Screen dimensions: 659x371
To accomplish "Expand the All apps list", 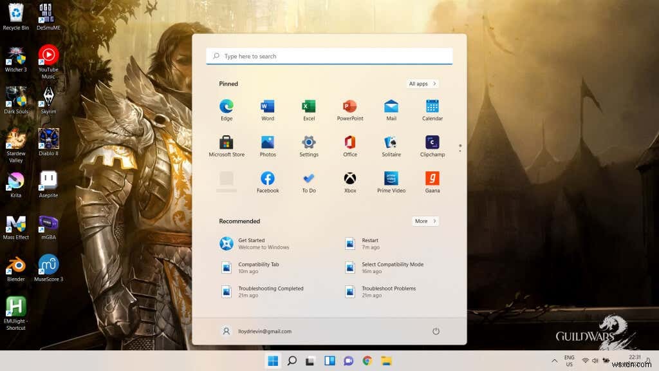I will point(422,83).
